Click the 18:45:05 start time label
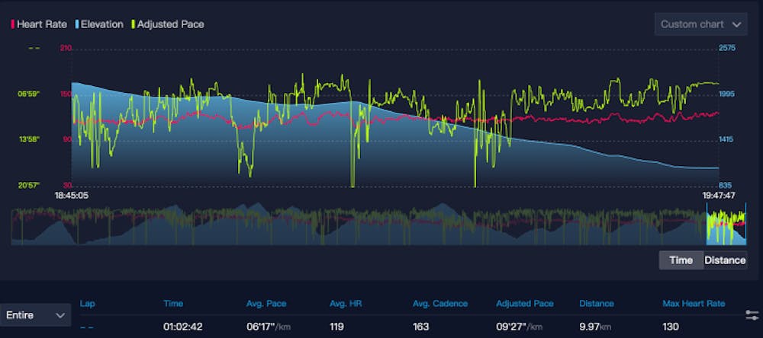The image size is (763, 338). coord(72,195)
